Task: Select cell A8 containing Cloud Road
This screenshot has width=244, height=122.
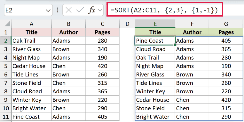Action: point(31,91)
